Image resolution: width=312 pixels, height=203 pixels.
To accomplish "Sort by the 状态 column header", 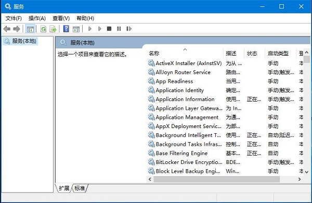I will click(x=254, y=54).
